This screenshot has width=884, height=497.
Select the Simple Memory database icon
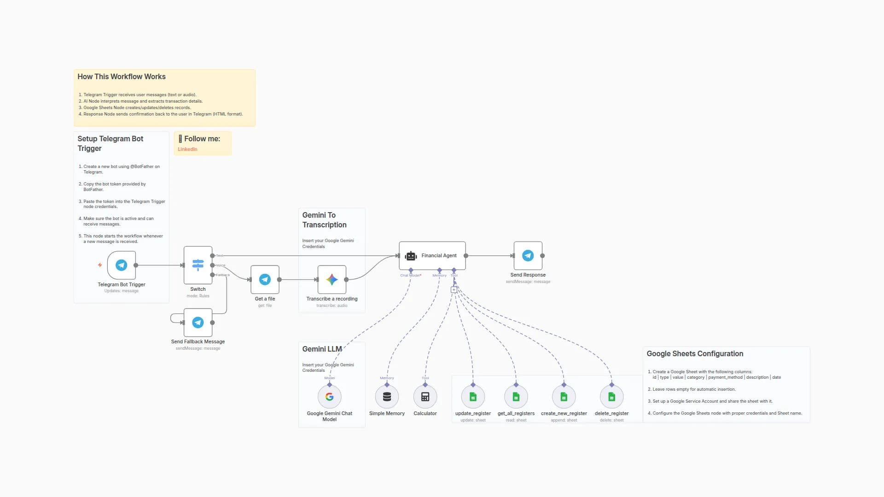[387, 396]
